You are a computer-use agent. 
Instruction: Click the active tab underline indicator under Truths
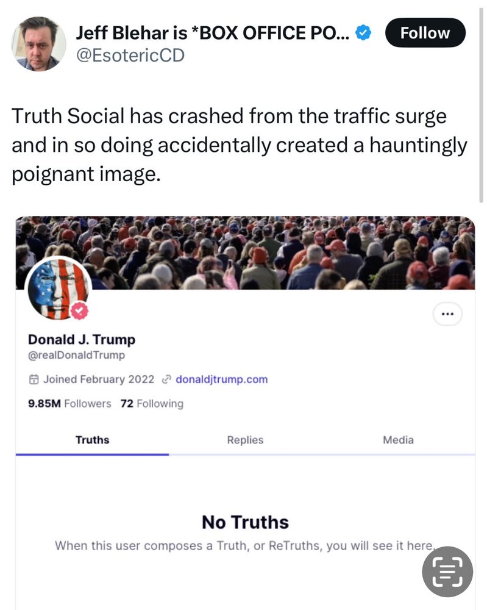point(93,453)
